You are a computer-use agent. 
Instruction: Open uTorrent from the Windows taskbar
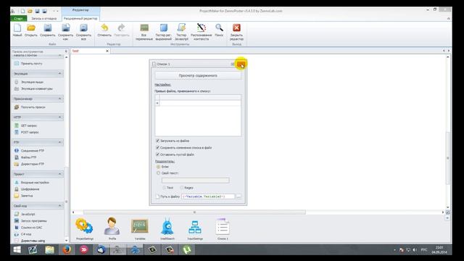(x=186, y=249)
